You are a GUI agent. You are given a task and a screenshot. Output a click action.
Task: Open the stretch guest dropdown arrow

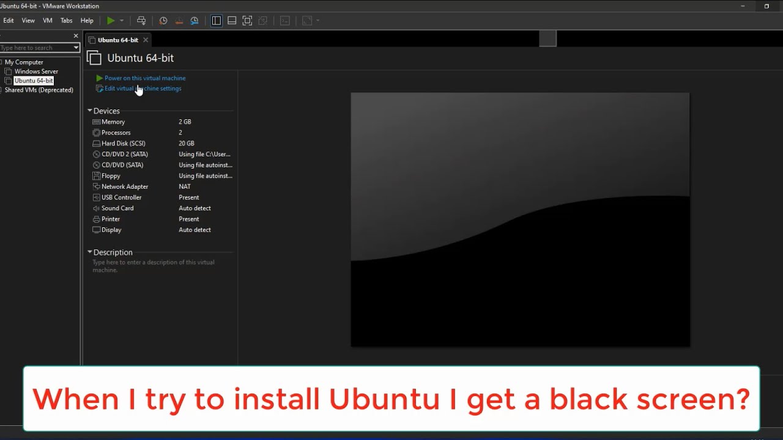(x=318, y=21)
